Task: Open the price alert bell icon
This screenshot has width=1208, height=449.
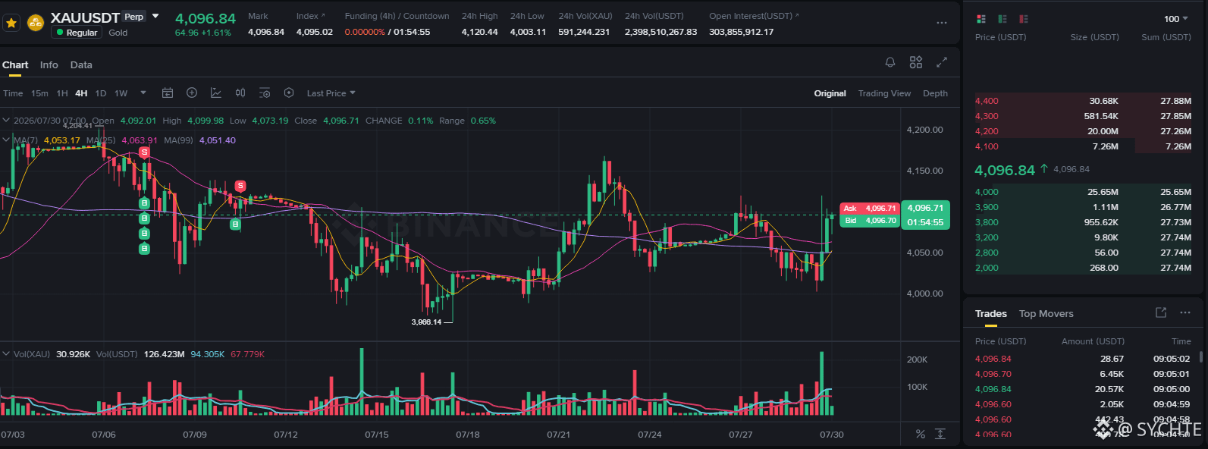Action: click(890, 62)
